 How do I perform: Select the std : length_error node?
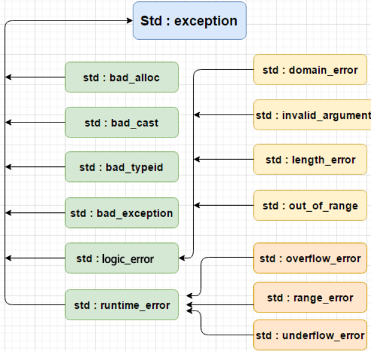click(x=310, y=159)
